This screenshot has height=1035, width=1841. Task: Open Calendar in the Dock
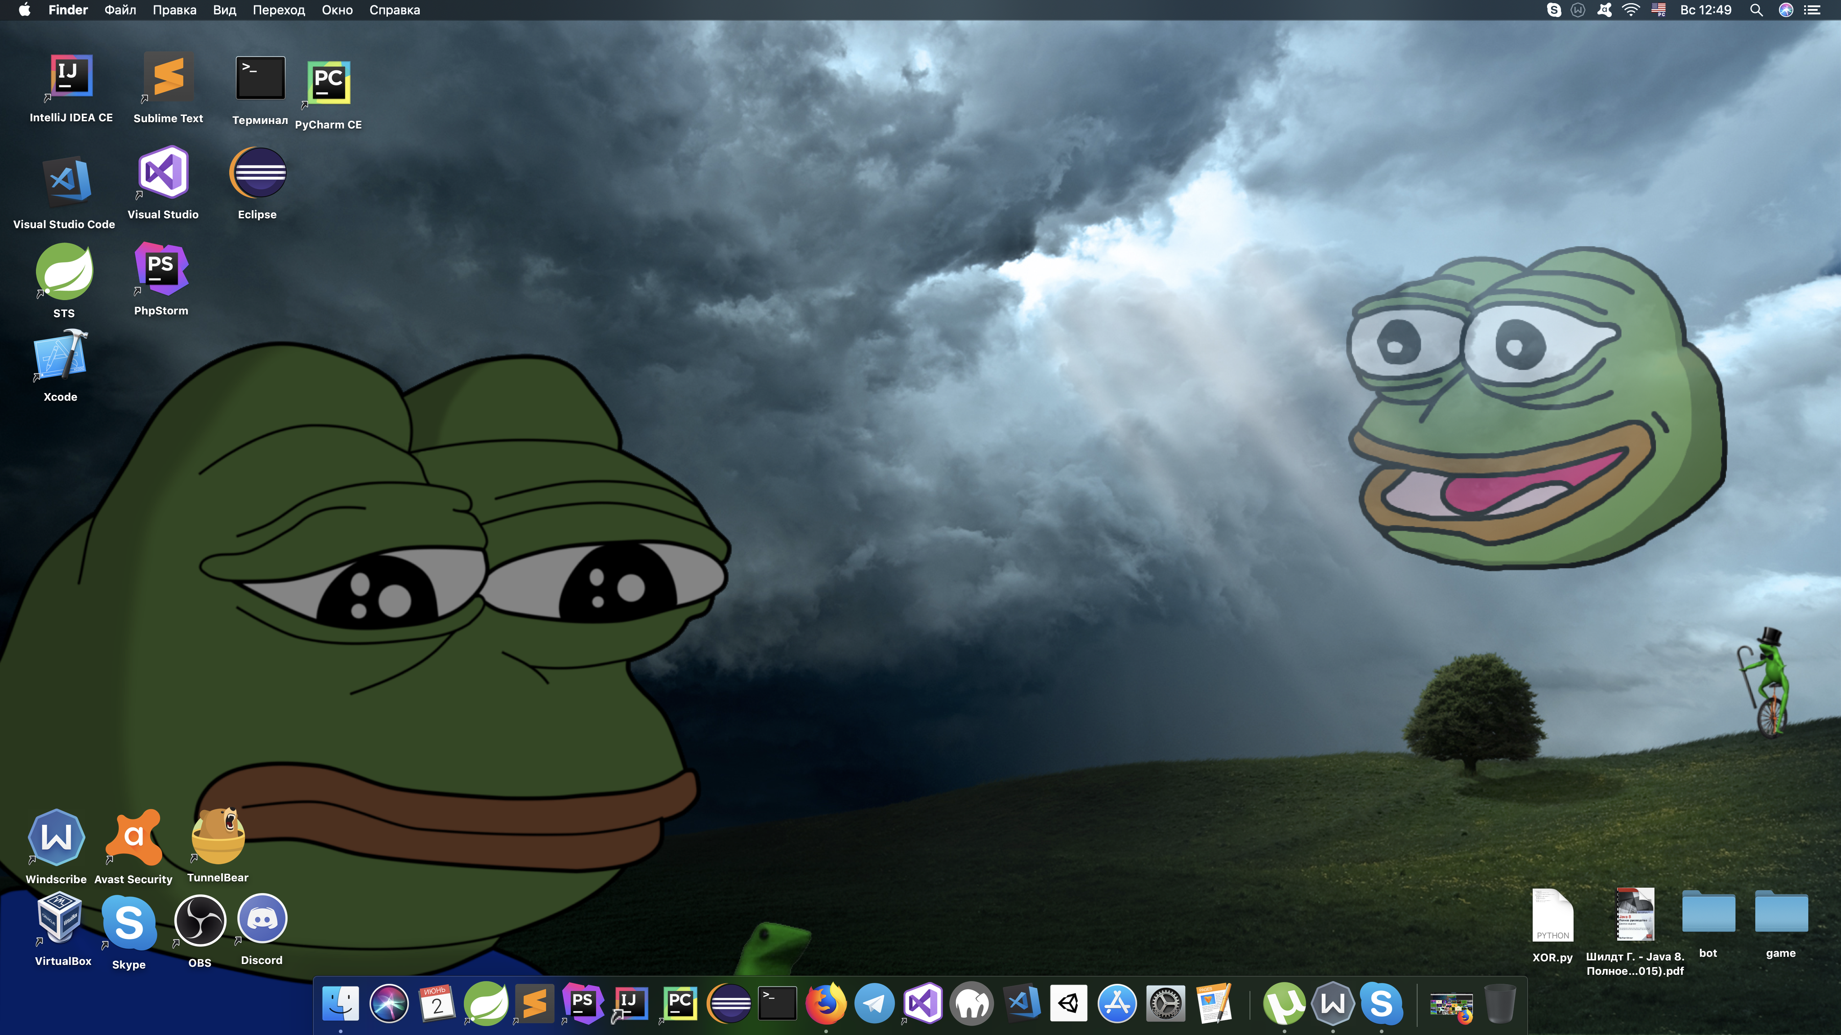(x=437, y=1004)
